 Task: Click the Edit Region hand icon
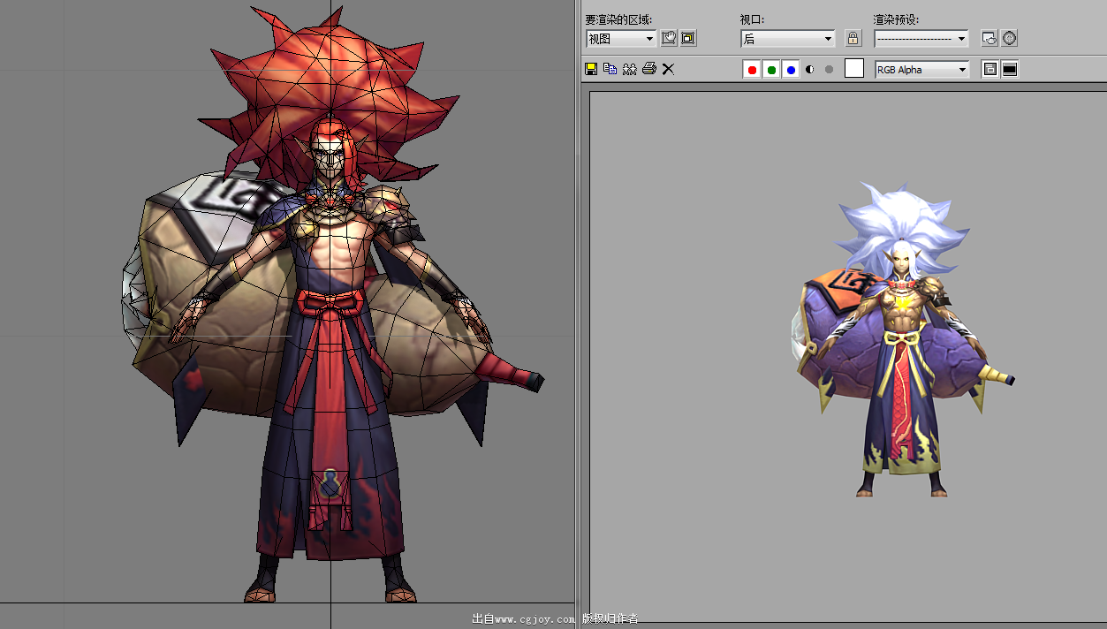670,38
